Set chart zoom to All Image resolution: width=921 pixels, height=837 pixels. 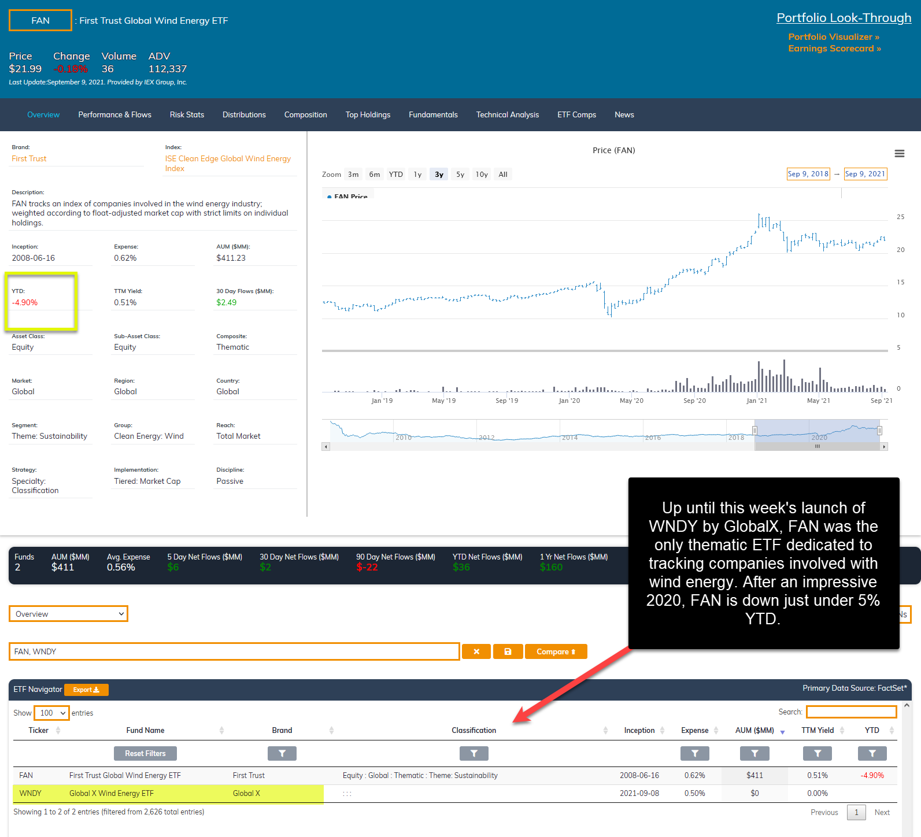503,174
